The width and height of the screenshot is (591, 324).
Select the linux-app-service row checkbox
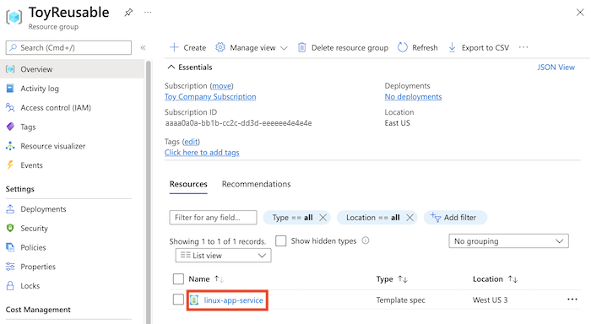click(x=178, y=300)
